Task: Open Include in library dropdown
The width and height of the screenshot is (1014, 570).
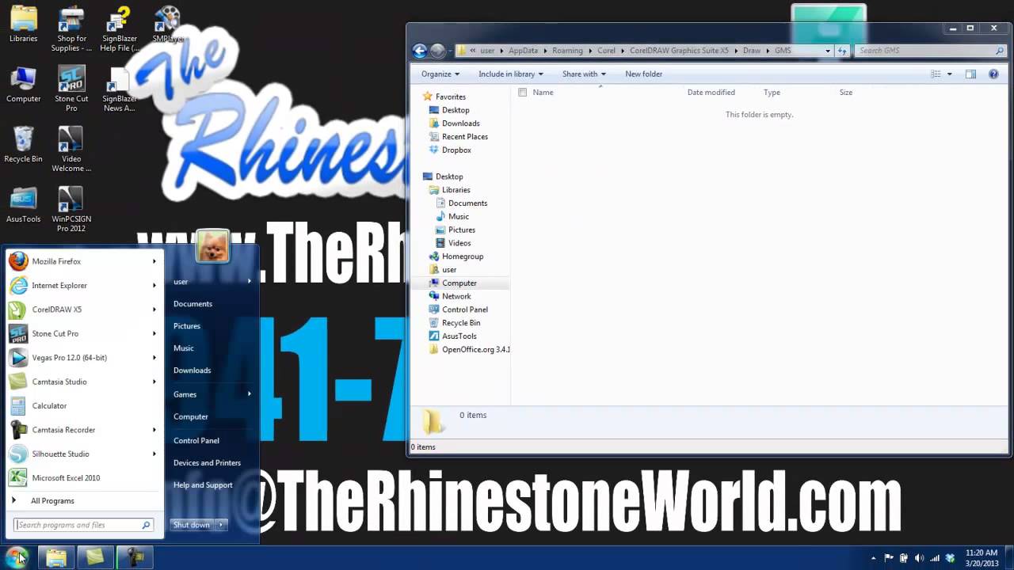Action: pos(511,74)
